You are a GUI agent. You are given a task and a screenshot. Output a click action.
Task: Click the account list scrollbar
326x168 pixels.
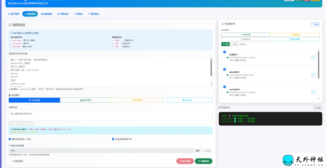pyautogui.click(x=319, y=61)
